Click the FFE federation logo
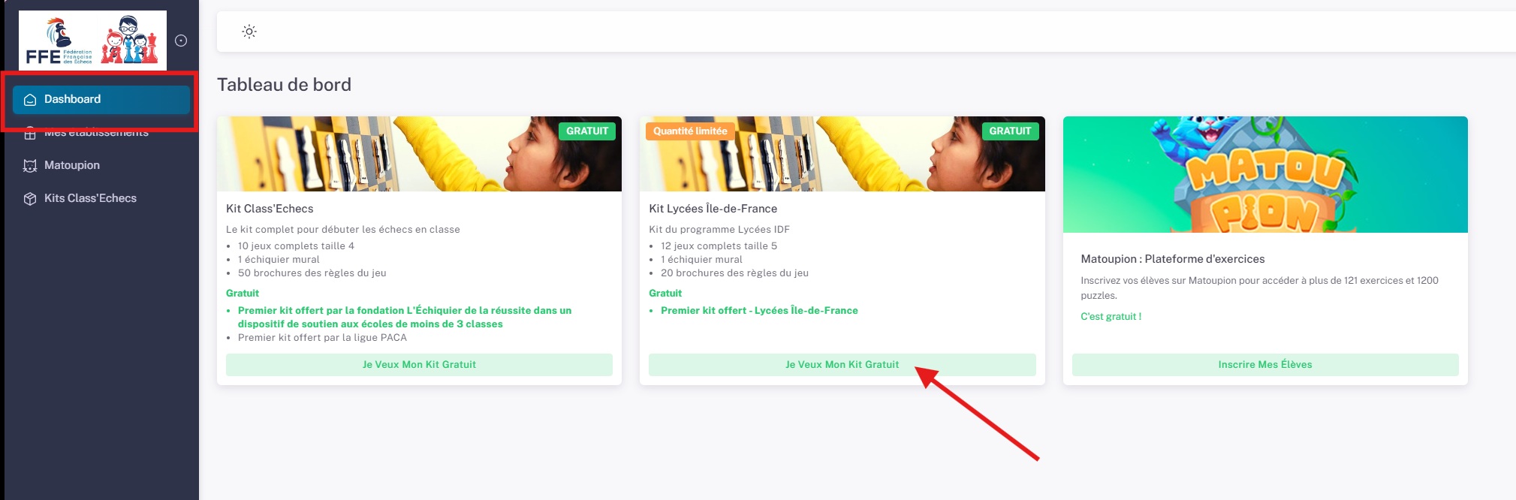1516x500 pixels. coord(92,41)
